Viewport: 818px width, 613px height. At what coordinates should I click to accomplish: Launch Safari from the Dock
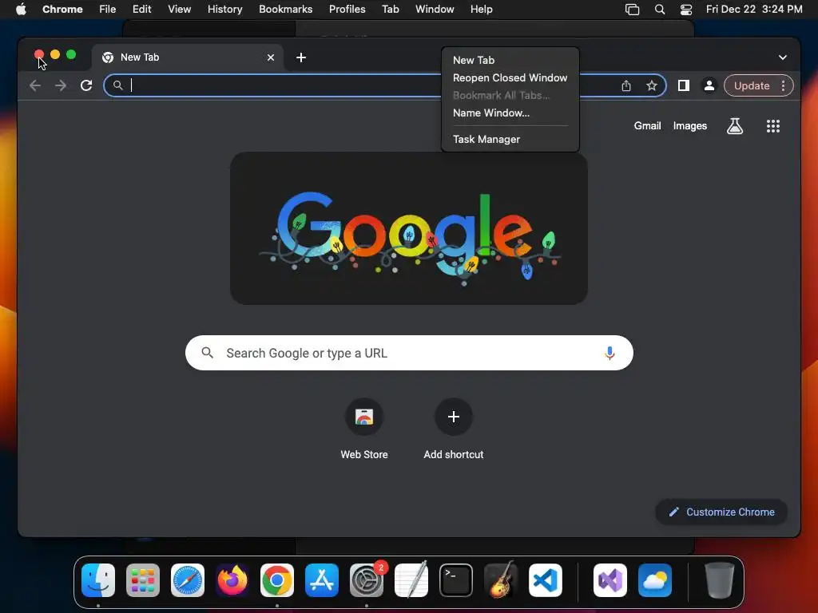pos(188,580)
